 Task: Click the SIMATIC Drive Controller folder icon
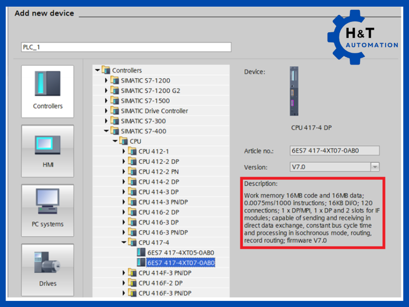coord(115,111)
